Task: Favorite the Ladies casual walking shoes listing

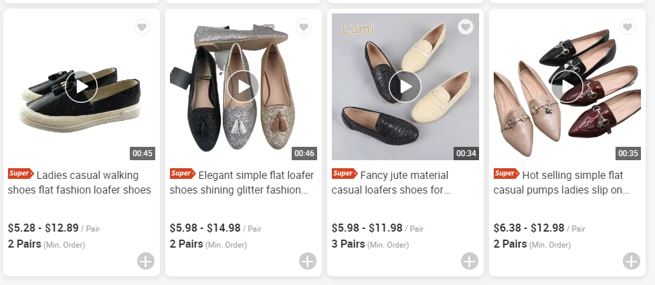Action: point(141,27)
